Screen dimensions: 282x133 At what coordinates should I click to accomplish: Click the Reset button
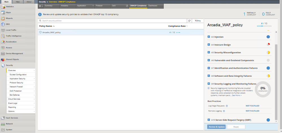click(236, 127)
